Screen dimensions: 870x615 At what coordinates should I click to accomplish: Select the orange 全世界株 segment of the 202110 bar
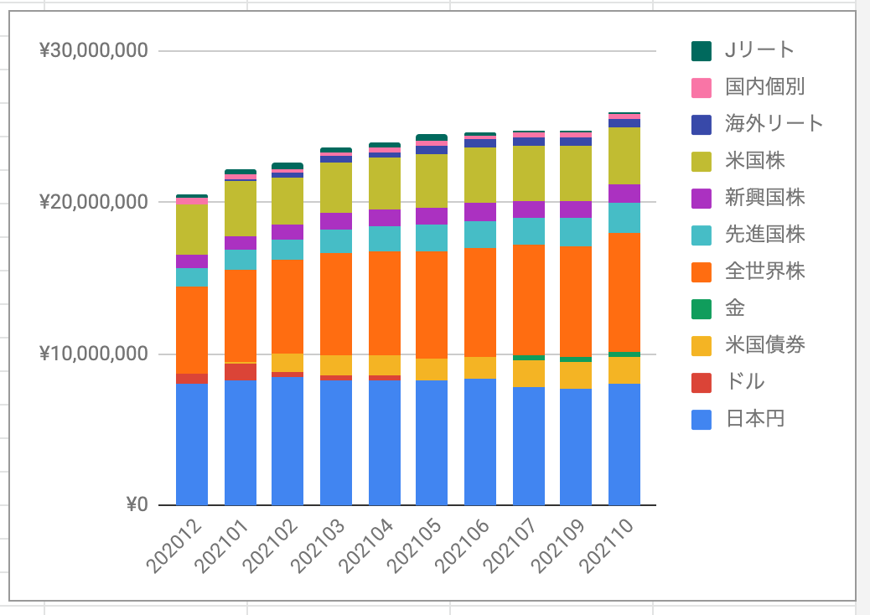(x=624, y=292)
